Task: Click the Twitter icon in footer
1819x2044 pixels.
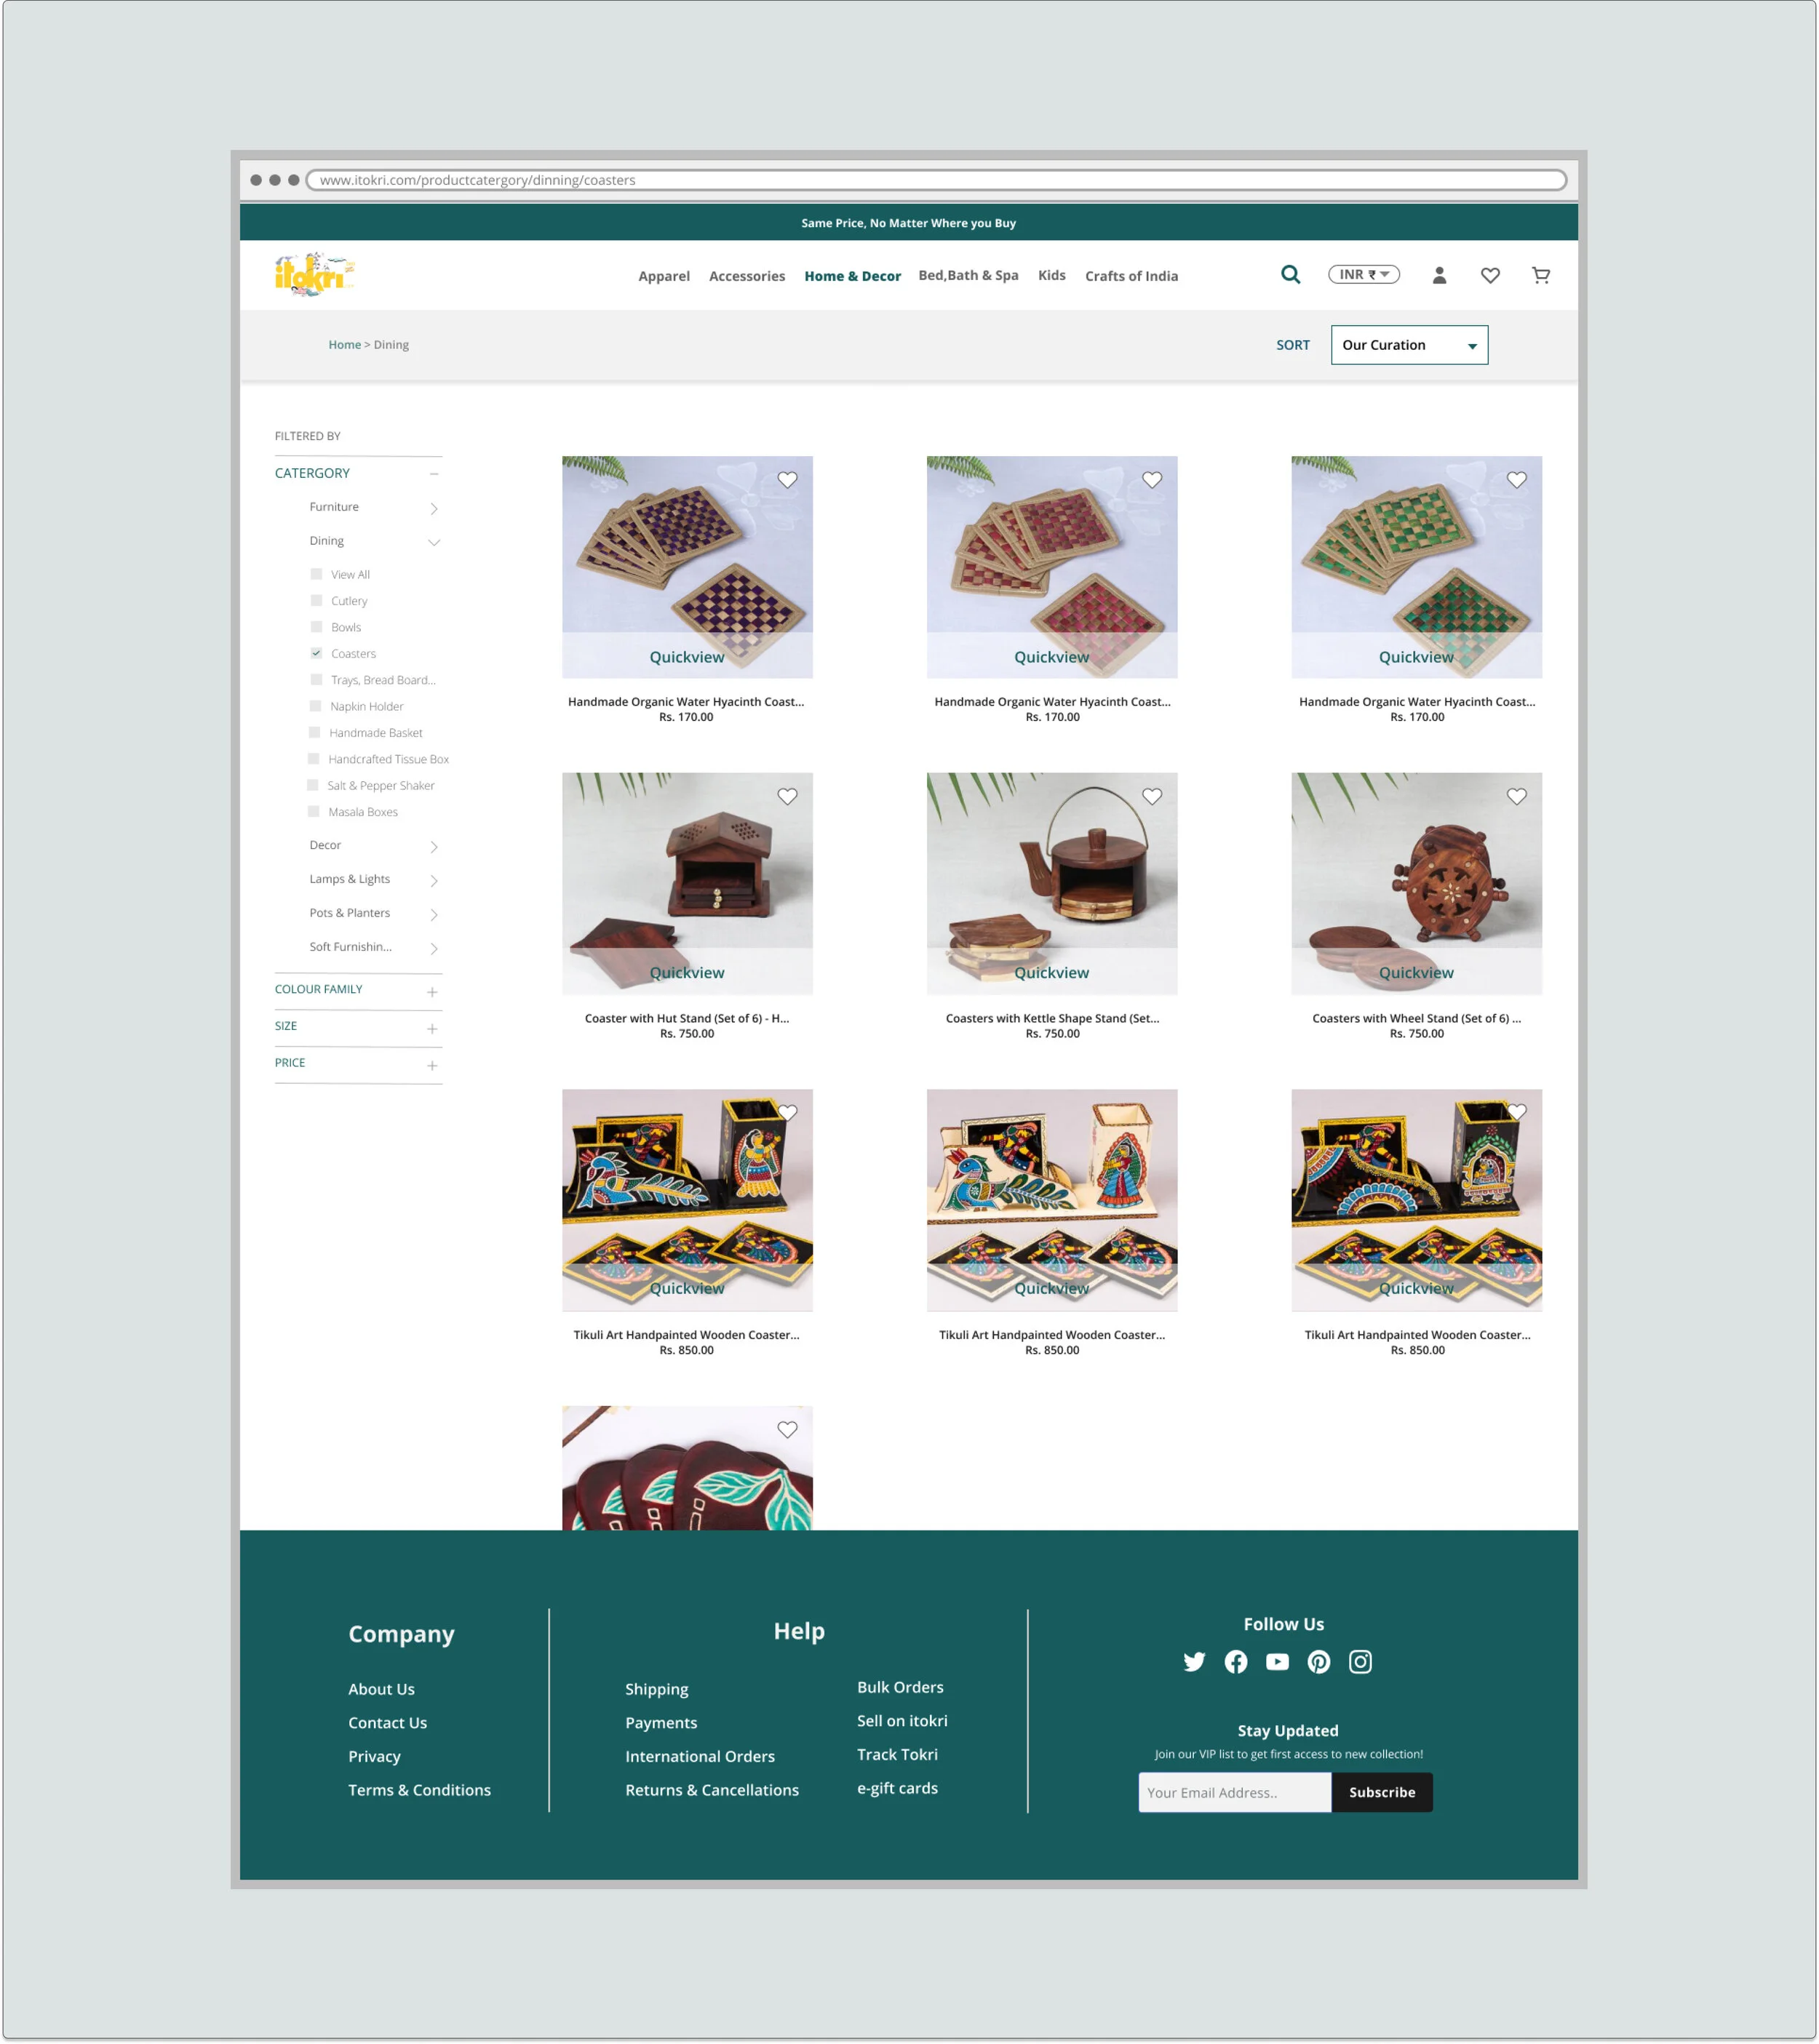Action: click(1194, 1662)
